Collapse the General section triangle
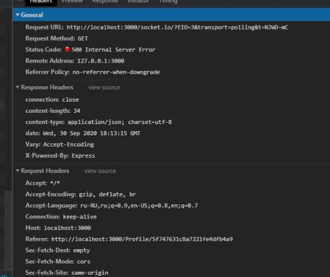The width and height of the screenshot is (330, 277). [x=18, y=15]
